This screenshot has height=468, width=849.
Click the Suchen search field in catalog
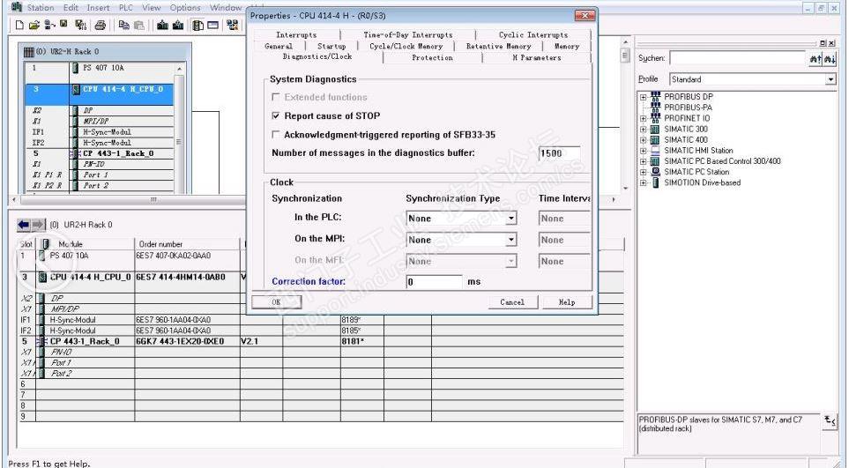click(738, 58)
